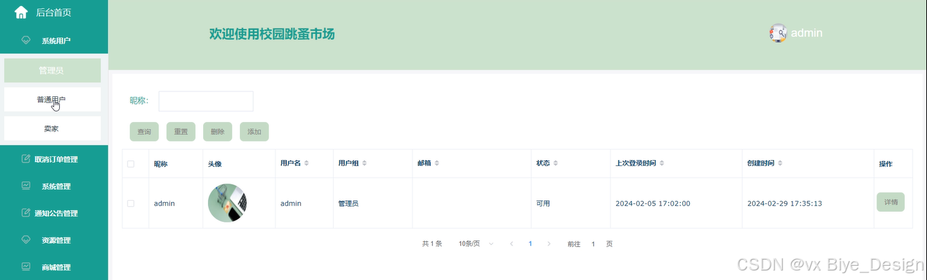Select the 普通用户 submenu item

[x=52, y=99]
